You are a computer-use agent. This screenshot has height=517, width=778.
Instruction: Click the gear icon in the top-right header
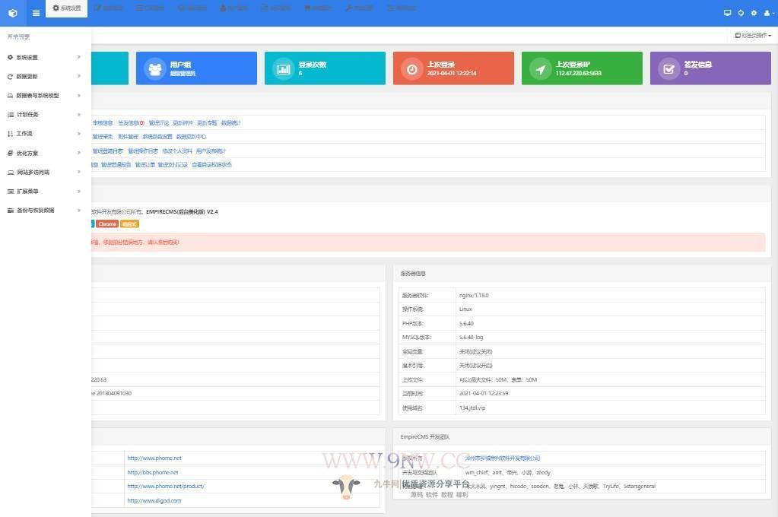(754, 13)
